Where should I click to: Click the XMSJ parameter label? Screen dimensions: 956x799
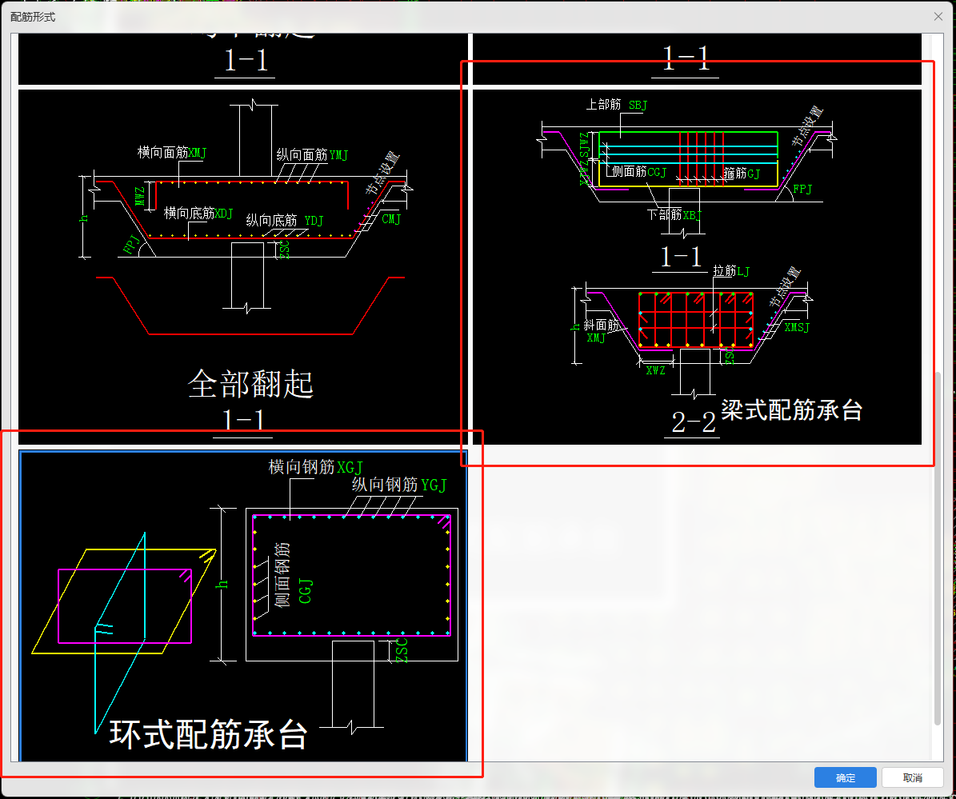[x=797, y=327]
